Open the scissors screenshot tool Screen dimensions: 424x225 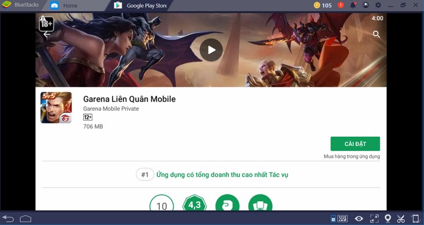tap(401, 219)
